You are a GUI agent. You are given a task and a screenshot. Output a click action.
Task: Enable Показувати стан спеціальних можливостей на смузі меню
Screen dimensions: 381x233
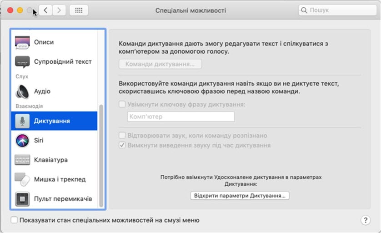(x=14, y=220)
